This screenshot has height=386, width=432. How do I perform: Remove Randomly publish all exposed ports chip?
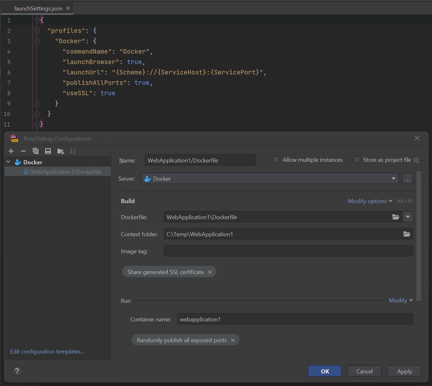click(x=233, y=340)
